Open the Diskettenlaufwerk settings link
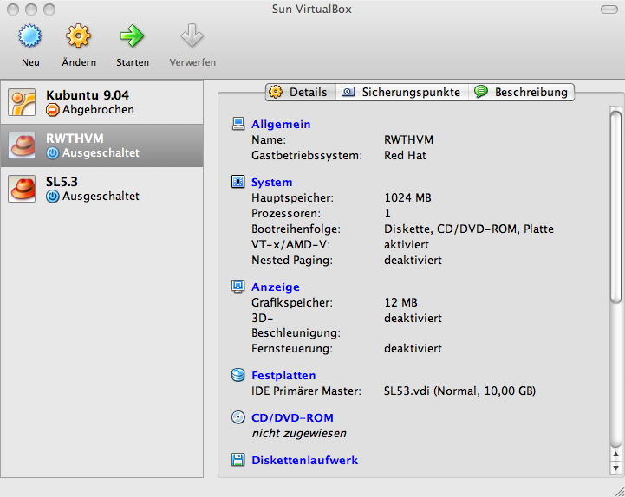The width and height of the screenshot is (625, 497). (x=304, y=461)
